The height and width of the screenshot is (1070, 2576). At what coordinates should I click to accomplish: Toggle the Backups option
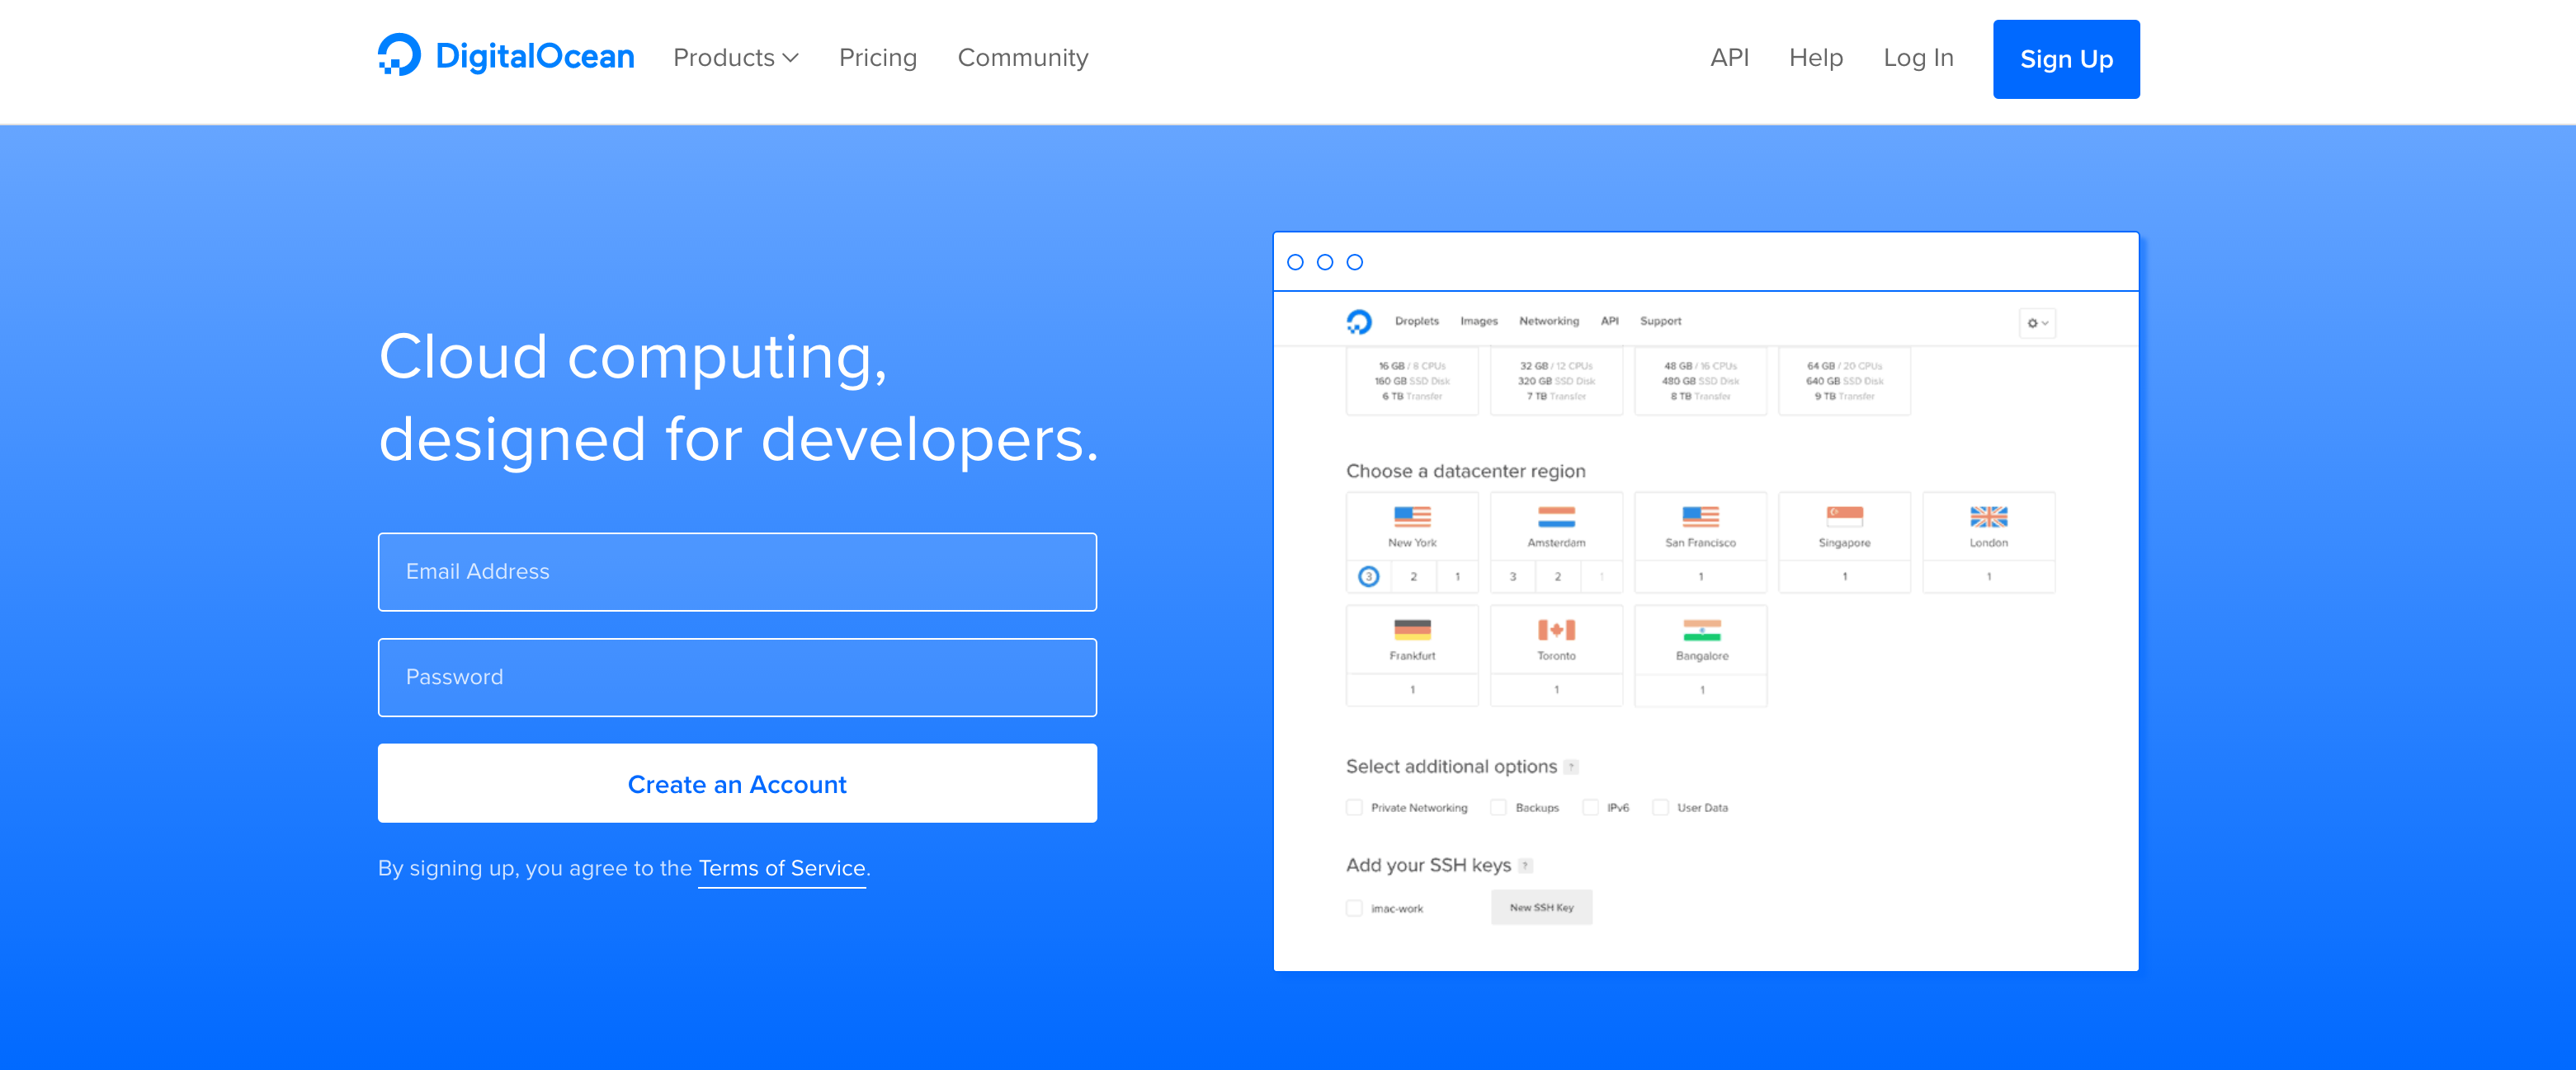(1497, 807)
